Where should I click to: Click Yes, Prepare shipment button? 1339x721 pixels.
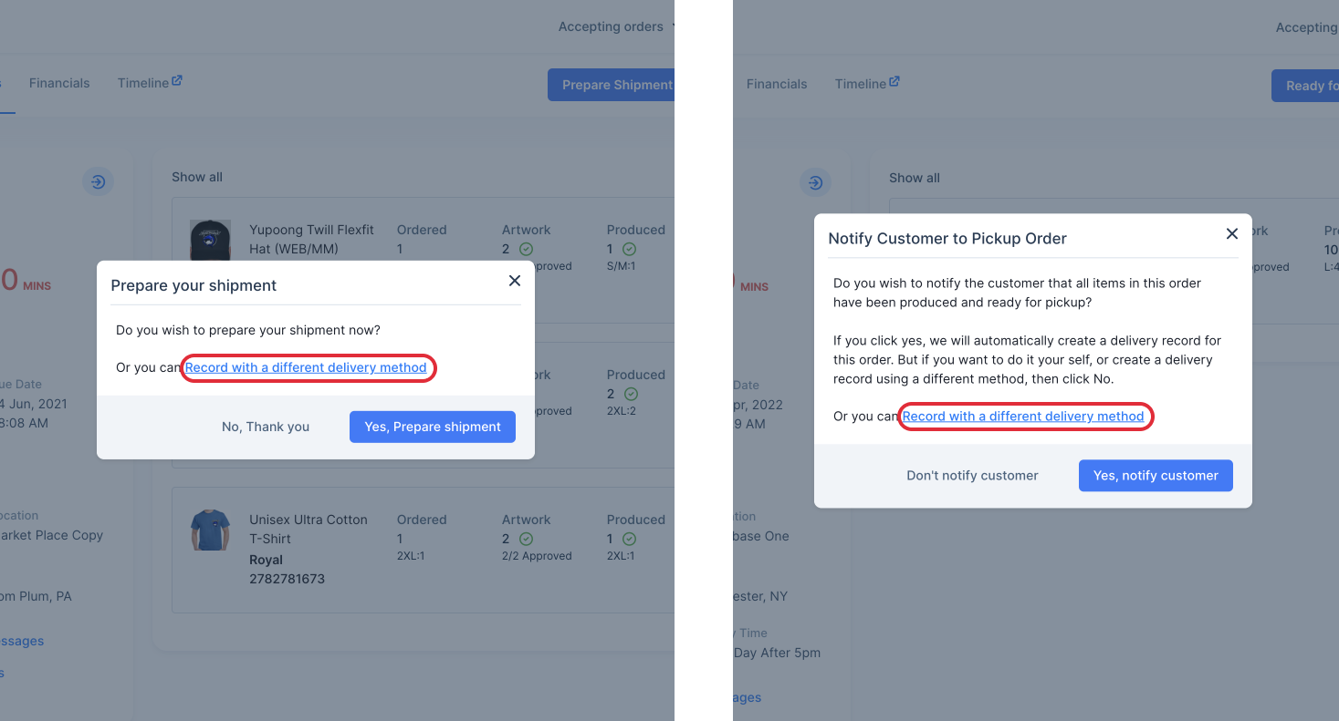[x=433, y=427]
